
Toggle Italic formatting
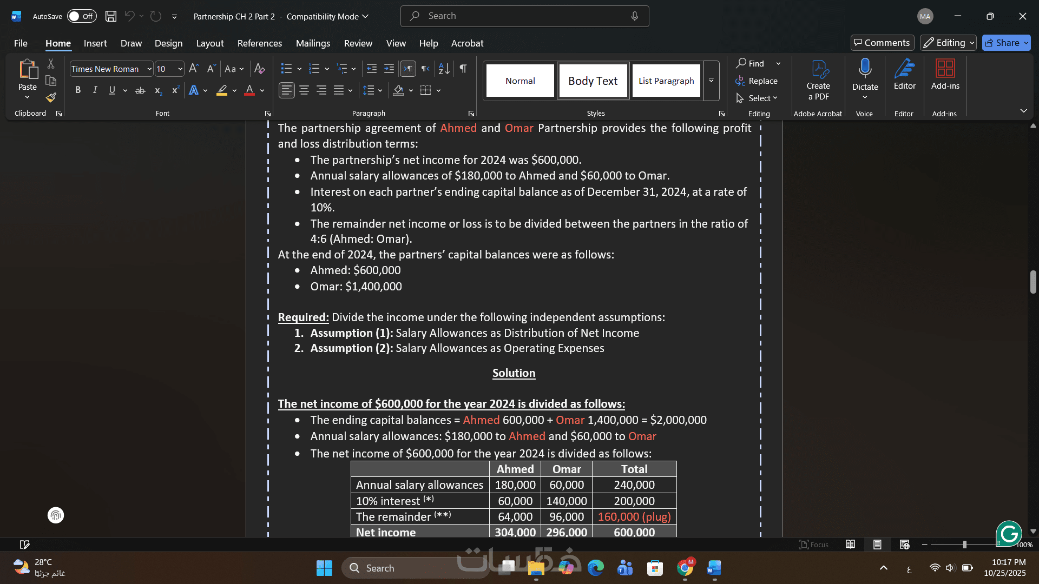click(95, 90)
